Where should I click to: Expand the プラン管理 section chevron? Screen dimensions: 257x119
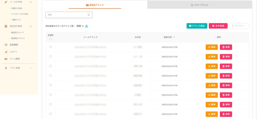point(31,68)
